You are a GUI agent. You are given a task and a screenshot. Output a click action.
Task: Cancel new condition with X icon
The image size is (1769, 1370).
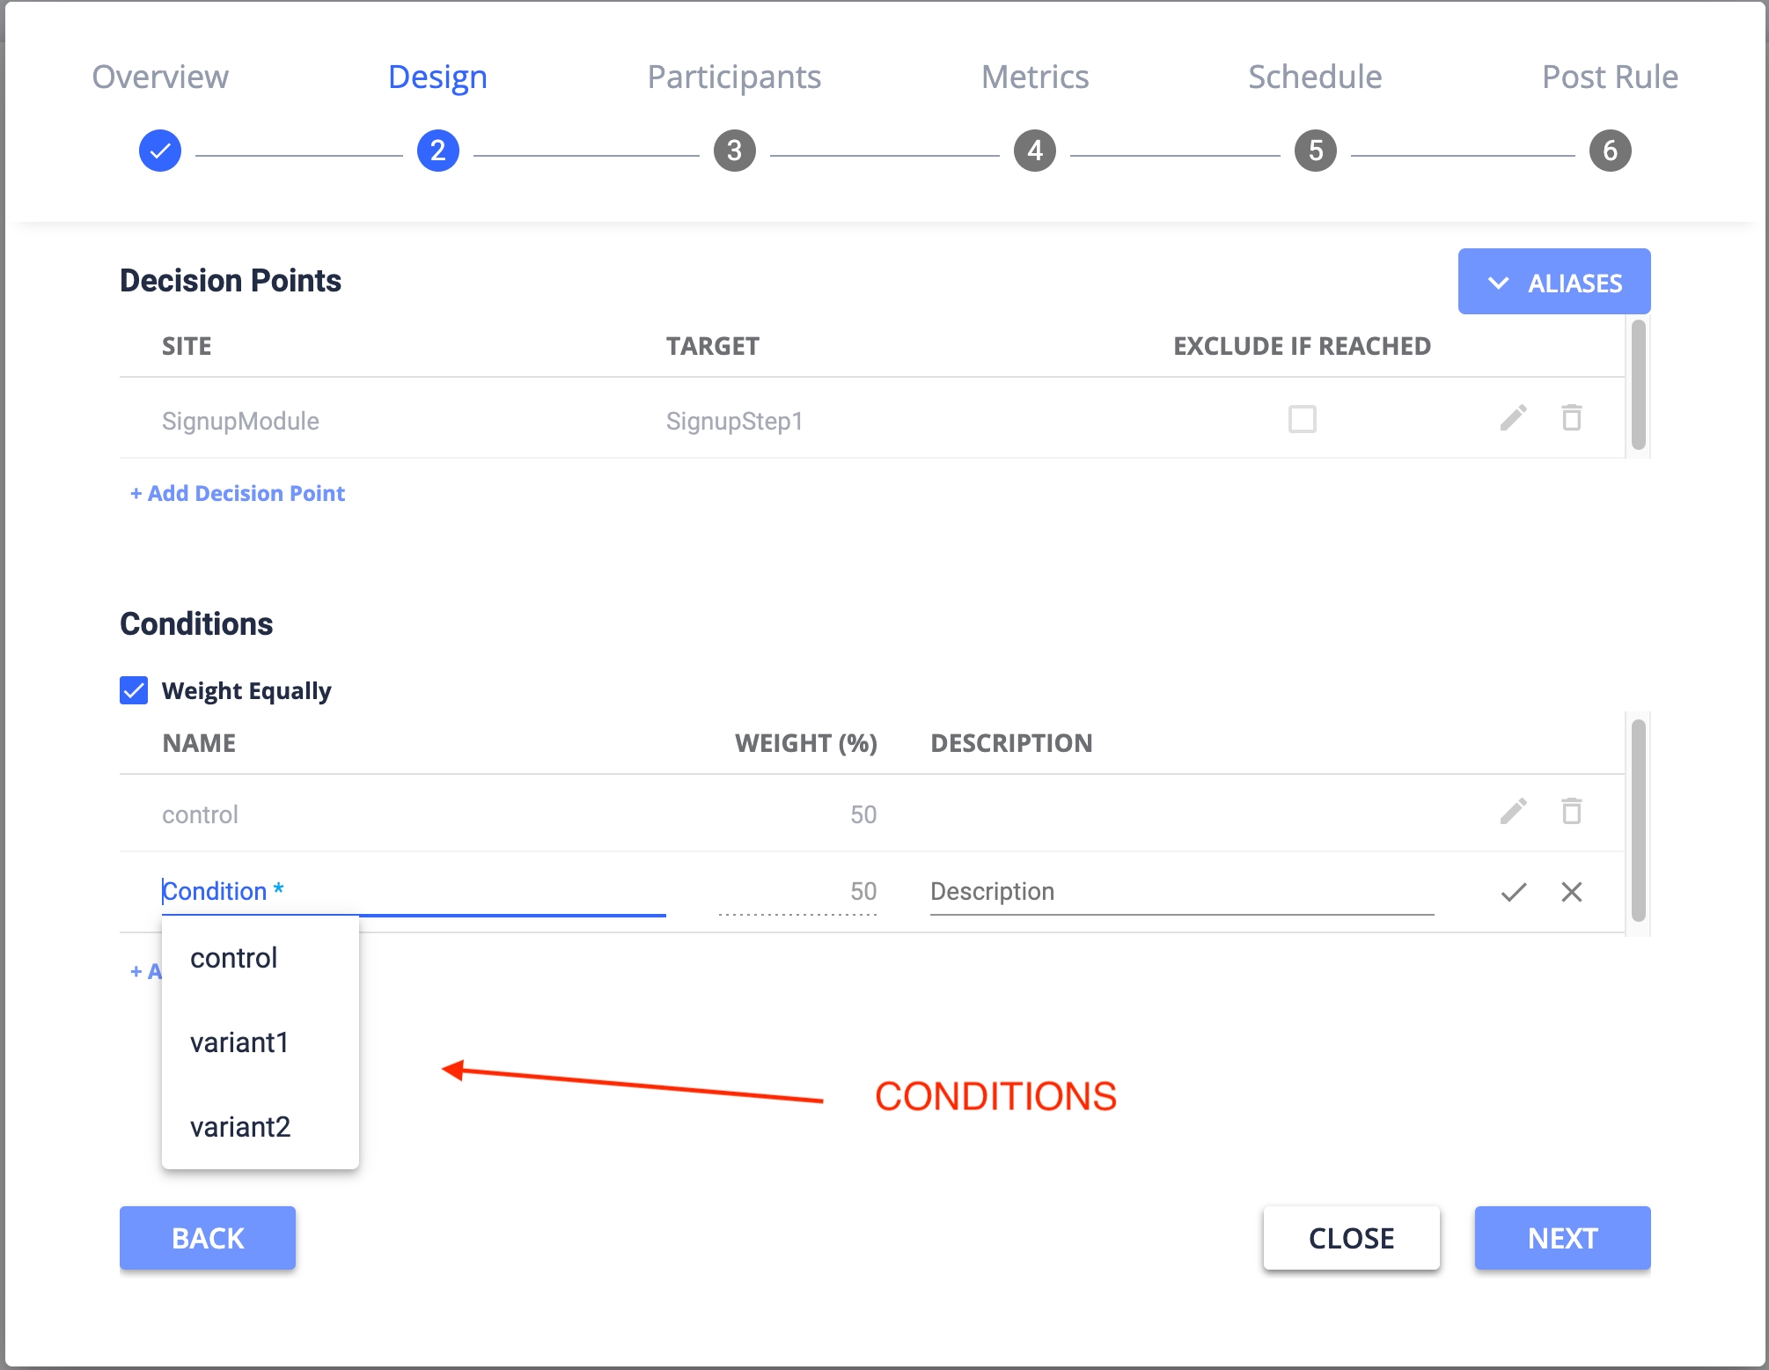[1571, 892]
